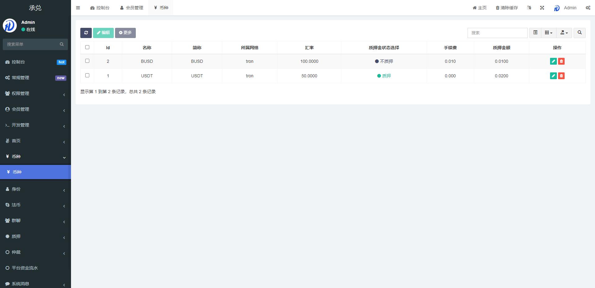Switch to the 会员管理 tab
Viewport: 595px width, 288px height.
[131, 8]
